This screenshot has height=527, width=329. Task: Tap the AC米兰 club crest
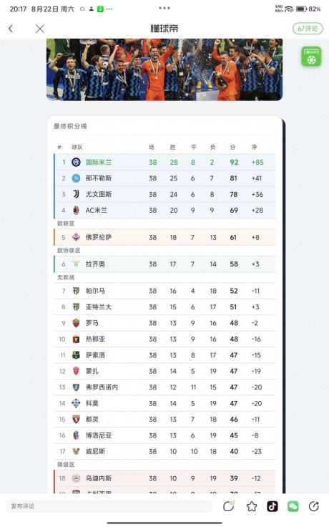(x=77, y=211)
